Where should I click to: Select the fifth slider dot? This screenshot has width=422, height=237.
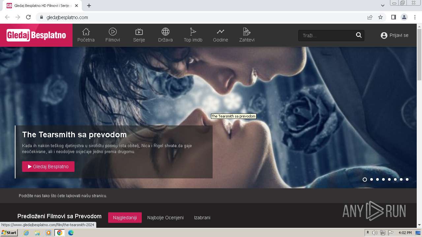389,179
